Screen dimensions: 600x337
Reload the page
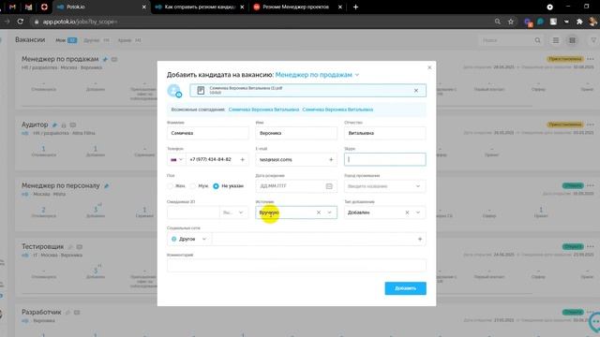tap(21, 22)
